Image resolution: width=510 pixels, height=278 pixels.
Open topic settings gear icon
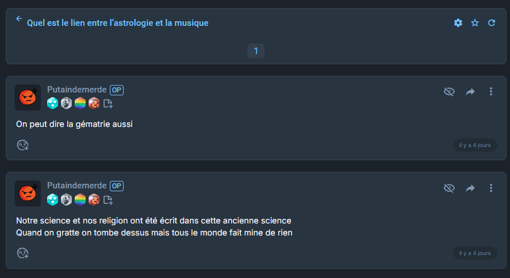458,23
